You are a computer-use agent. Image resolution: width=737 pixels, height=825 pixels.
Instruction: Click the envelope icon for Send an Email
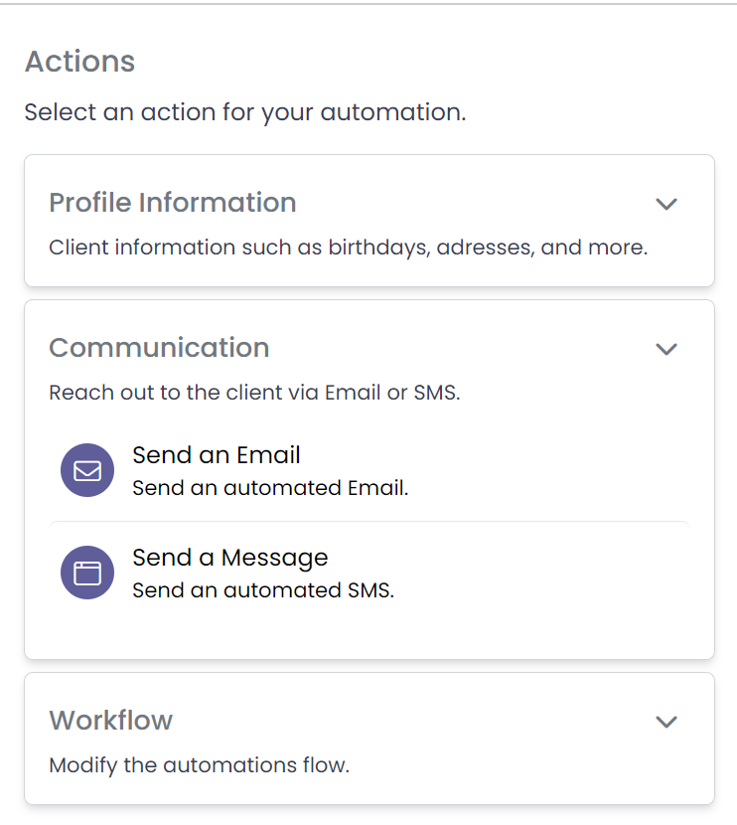point(87,470)
